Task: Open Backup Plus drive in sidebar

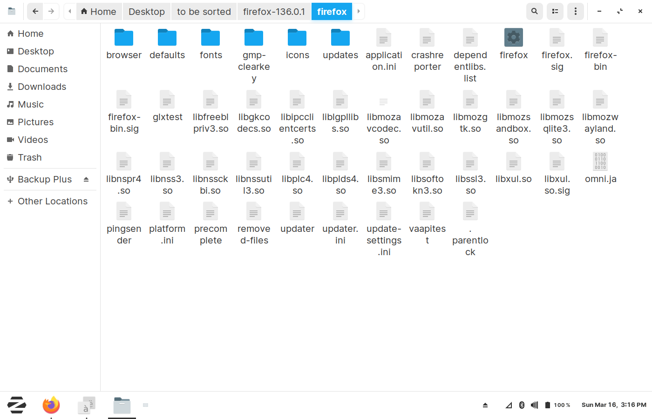Action: click(45, 179)
